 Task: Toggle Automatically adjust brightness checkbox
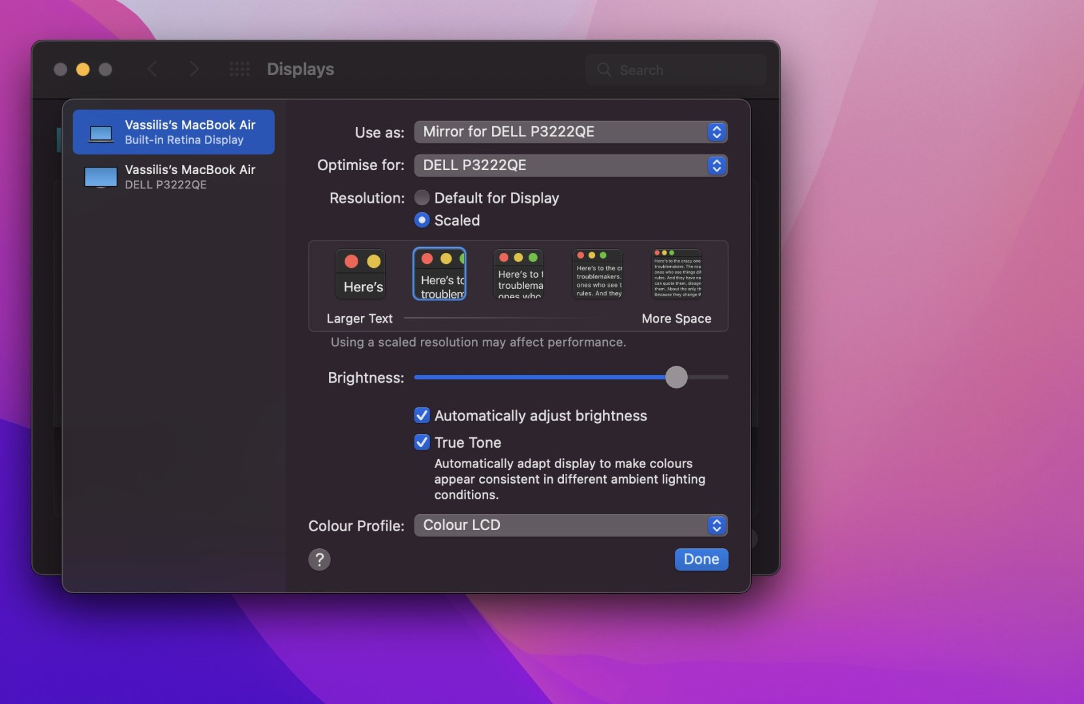tap(422, 415)
